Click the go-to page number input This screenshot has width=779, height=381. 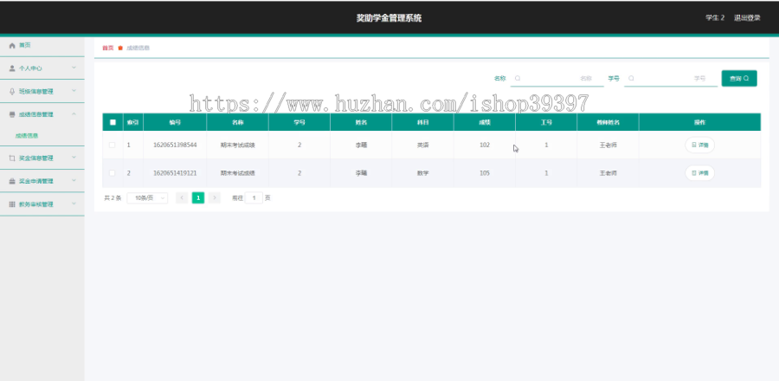coord(254,197)
